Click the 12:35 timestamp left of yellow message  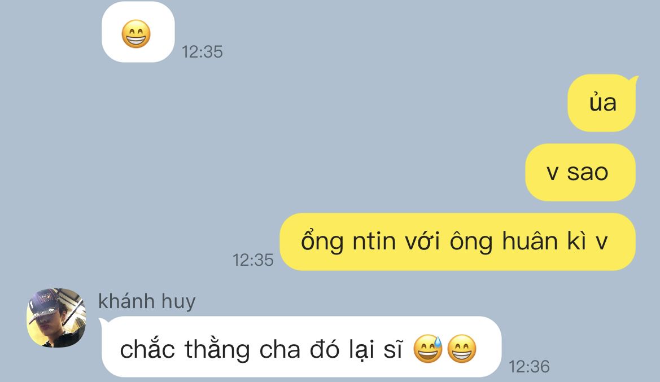[253, 260]
